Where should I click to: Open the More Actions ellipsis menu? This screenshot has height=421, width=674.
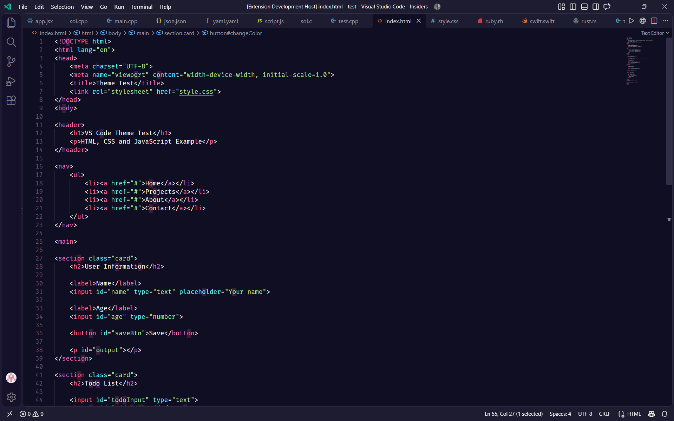666,21
